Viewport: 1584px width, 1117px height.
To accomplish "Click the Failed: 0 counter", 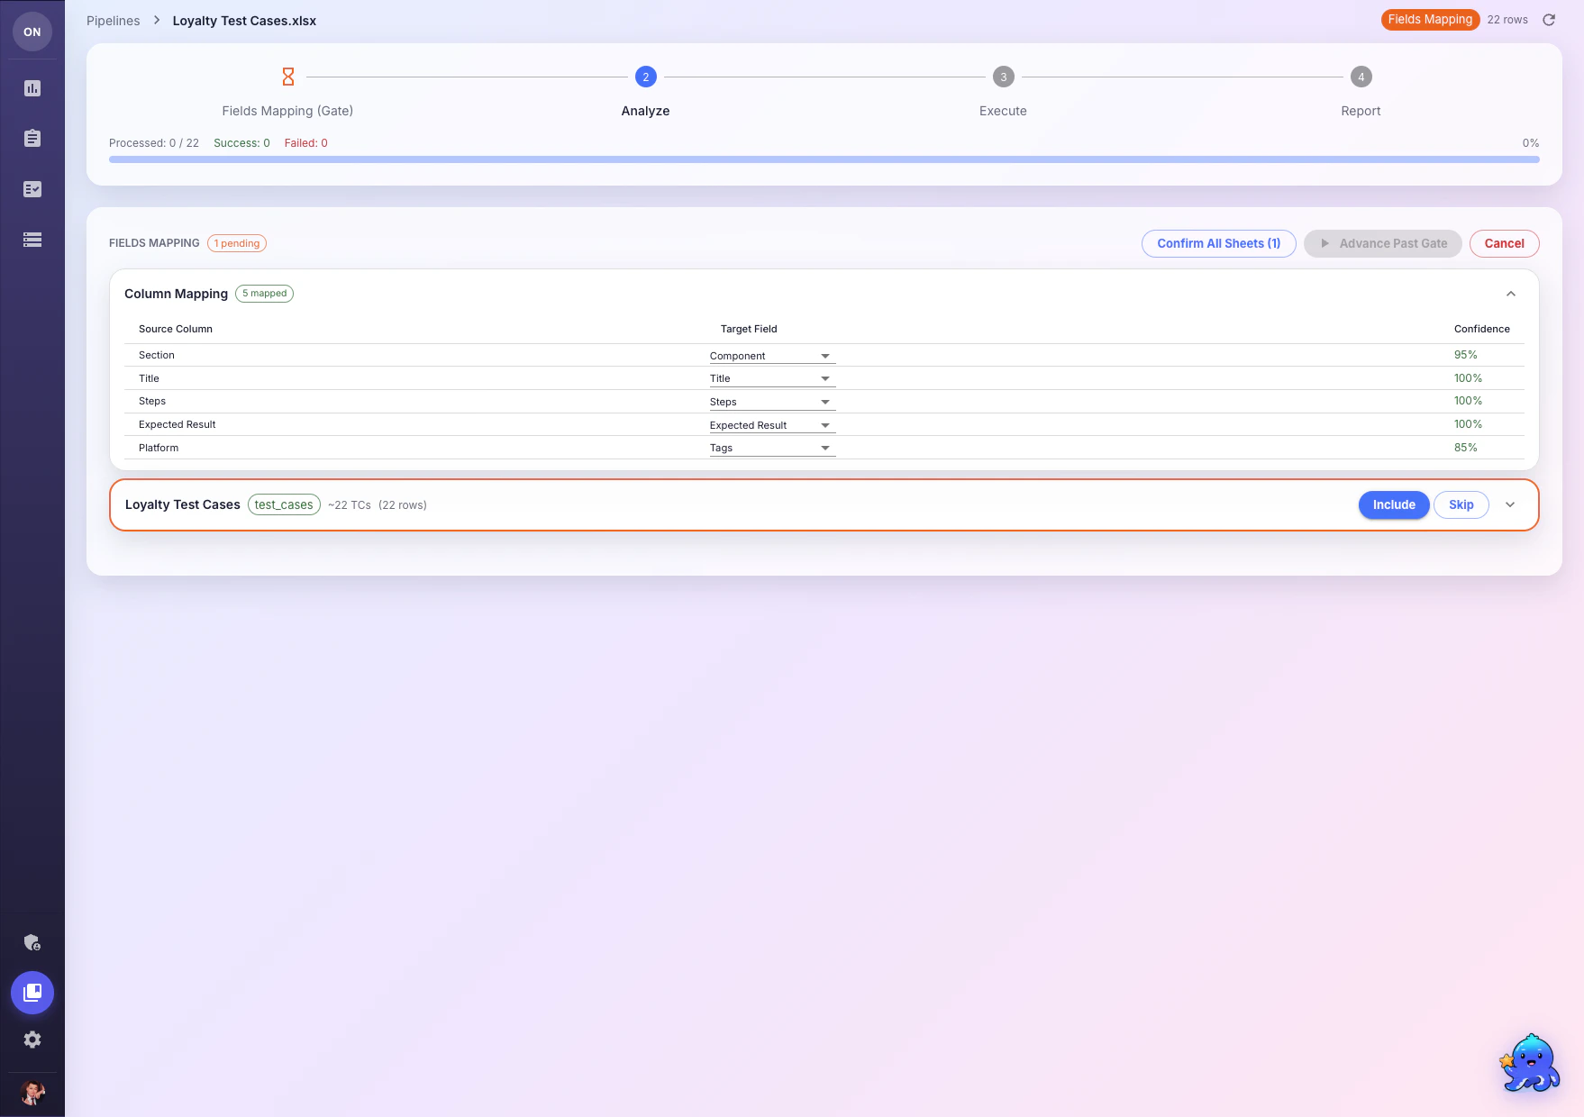I will point(306,143).
